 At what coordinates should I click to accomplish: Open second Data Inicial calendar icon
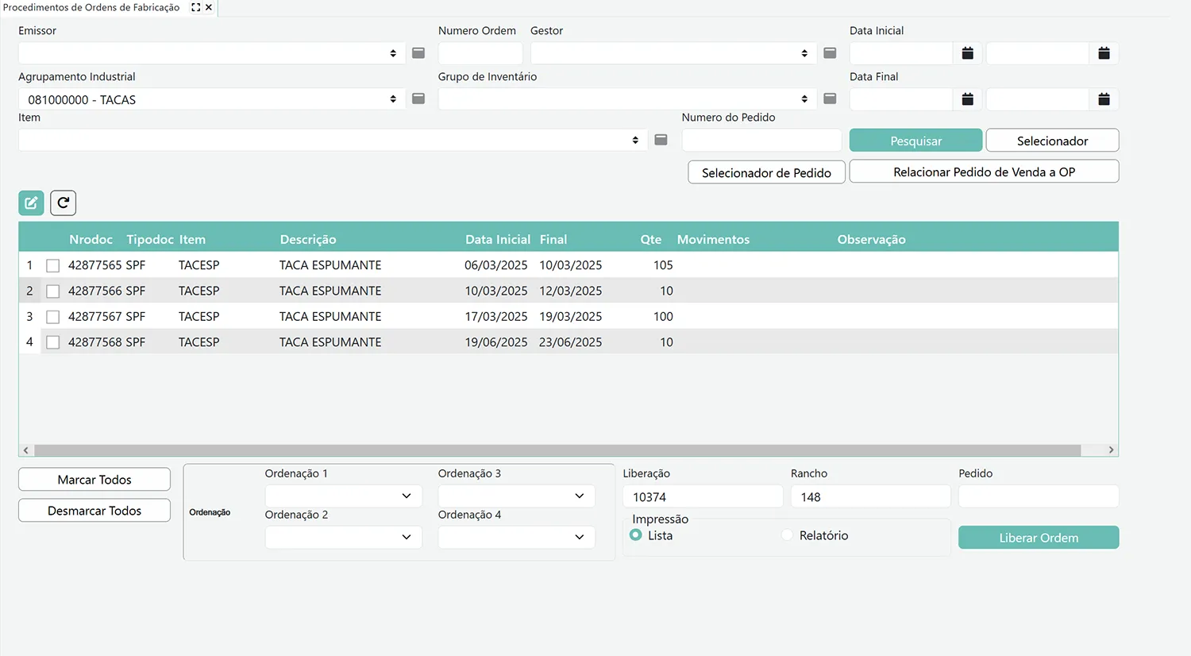coord(1104,53)
